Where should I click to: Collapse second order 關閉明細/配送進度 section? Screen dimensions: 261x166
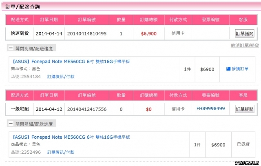pyautogui.click(x=31, y=124)
